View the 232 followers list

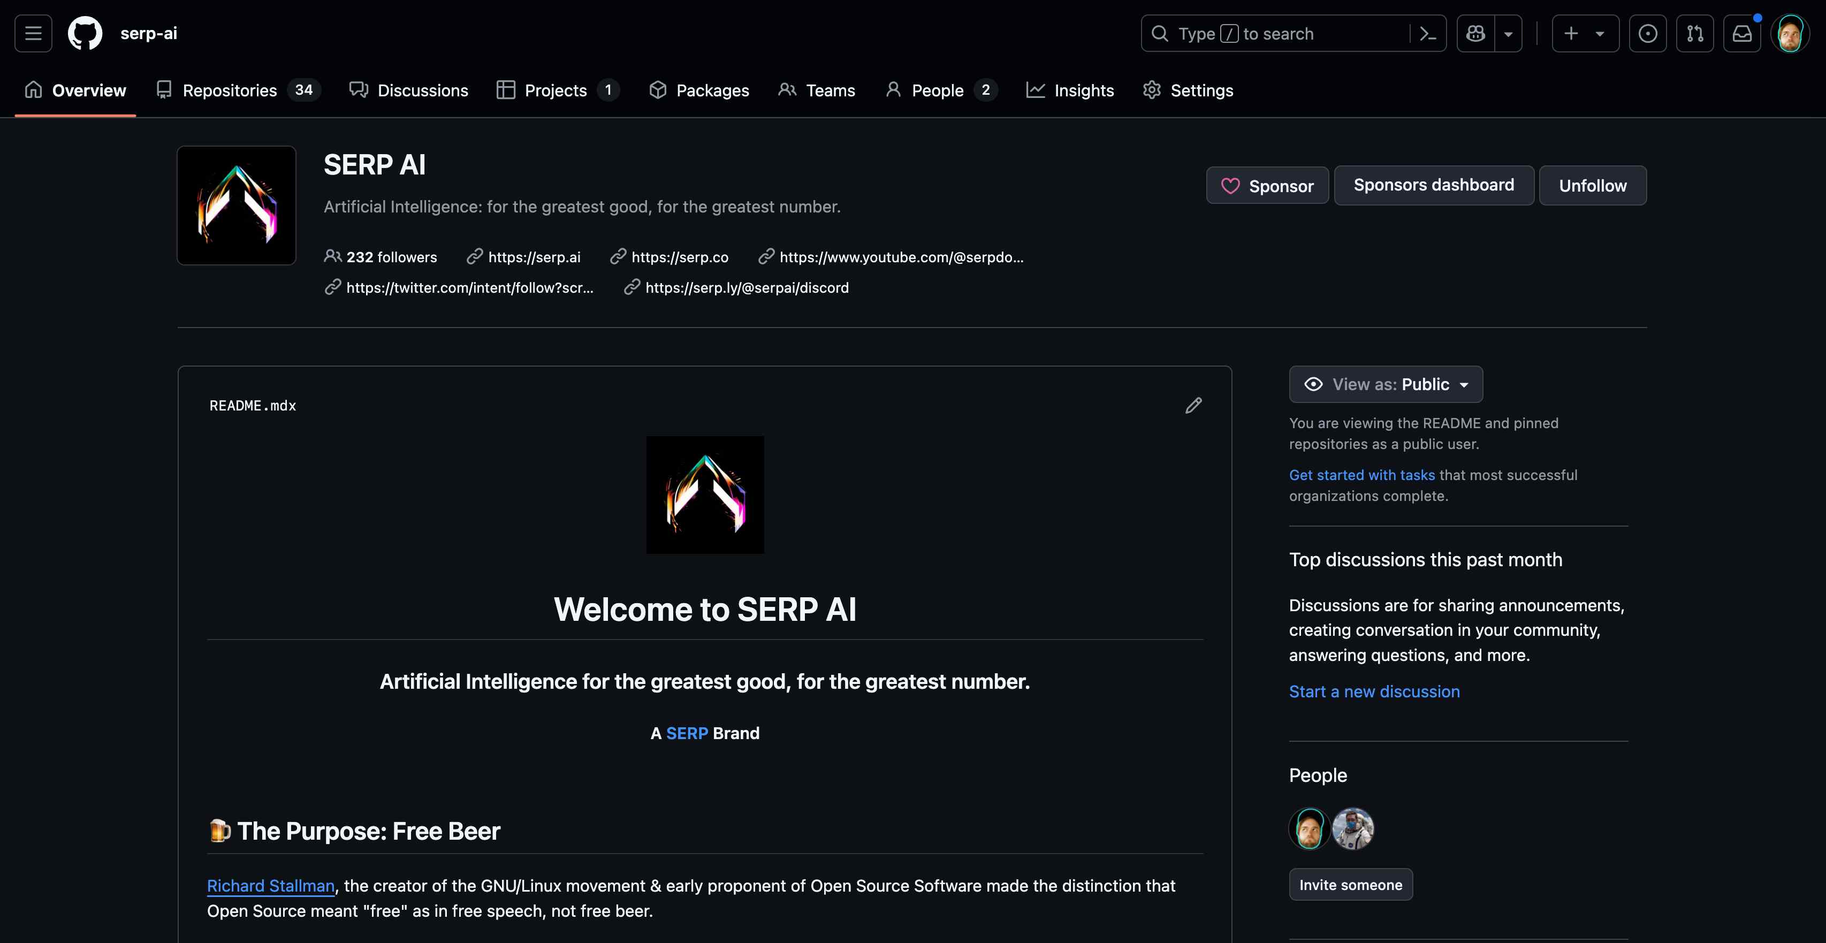(381, 257)
